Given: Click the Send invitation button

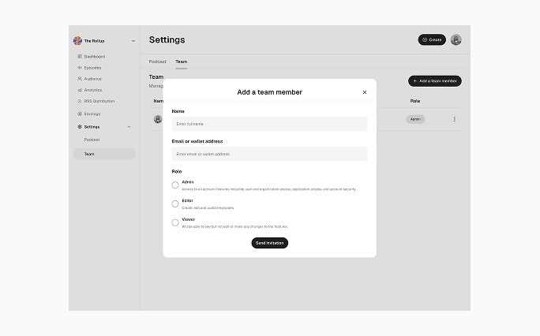Looking at the screenshot, I should pyautogui.click(x=269, y=243).
